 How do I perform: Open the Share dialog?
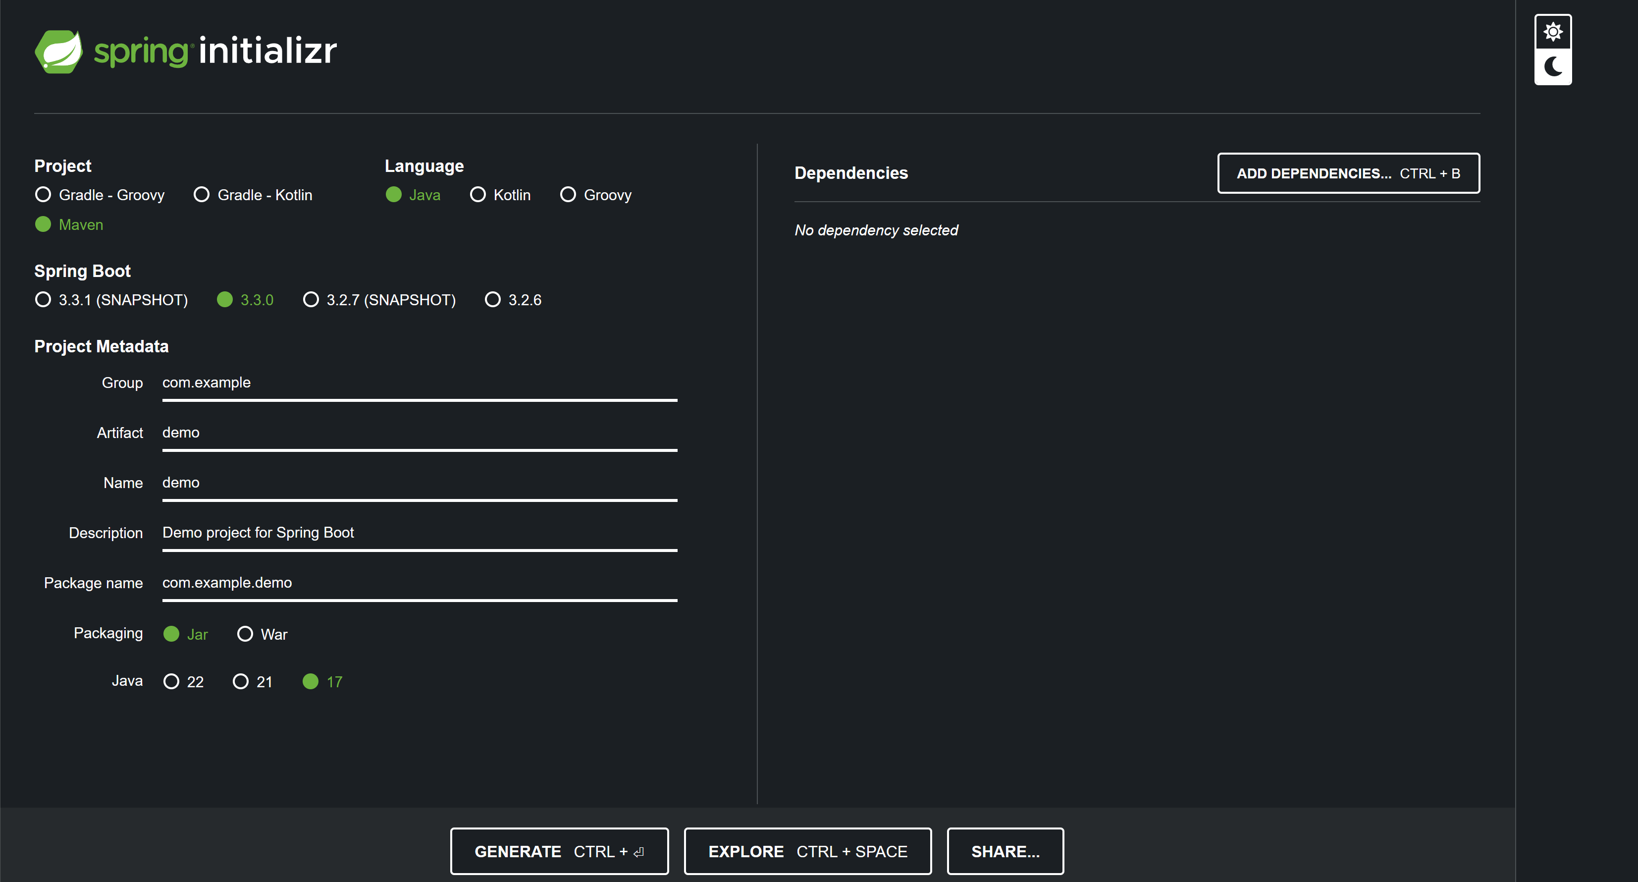(1004, 851)
